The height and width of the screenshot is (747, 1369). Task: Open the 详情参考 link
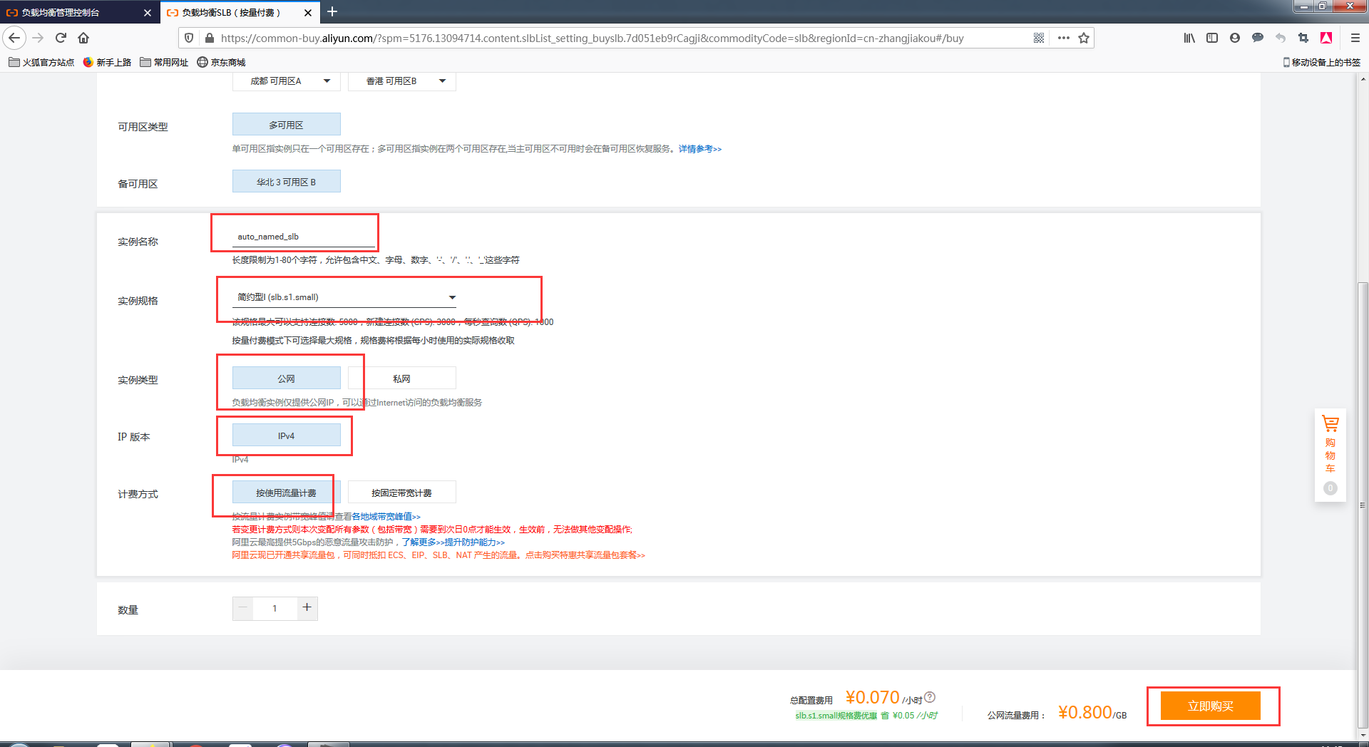(x=698, y=148)
